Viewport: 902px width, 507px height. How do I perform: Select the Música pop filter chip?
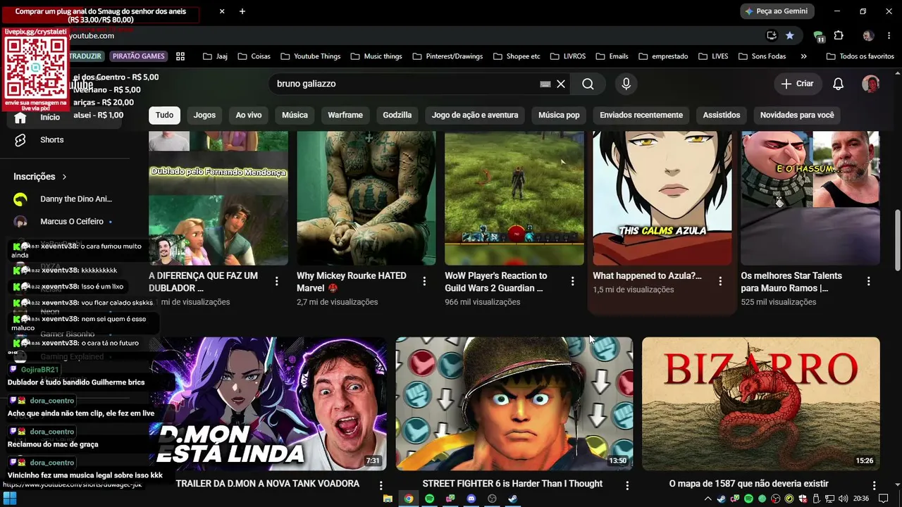pyautogui.click(x=559, y=115)
